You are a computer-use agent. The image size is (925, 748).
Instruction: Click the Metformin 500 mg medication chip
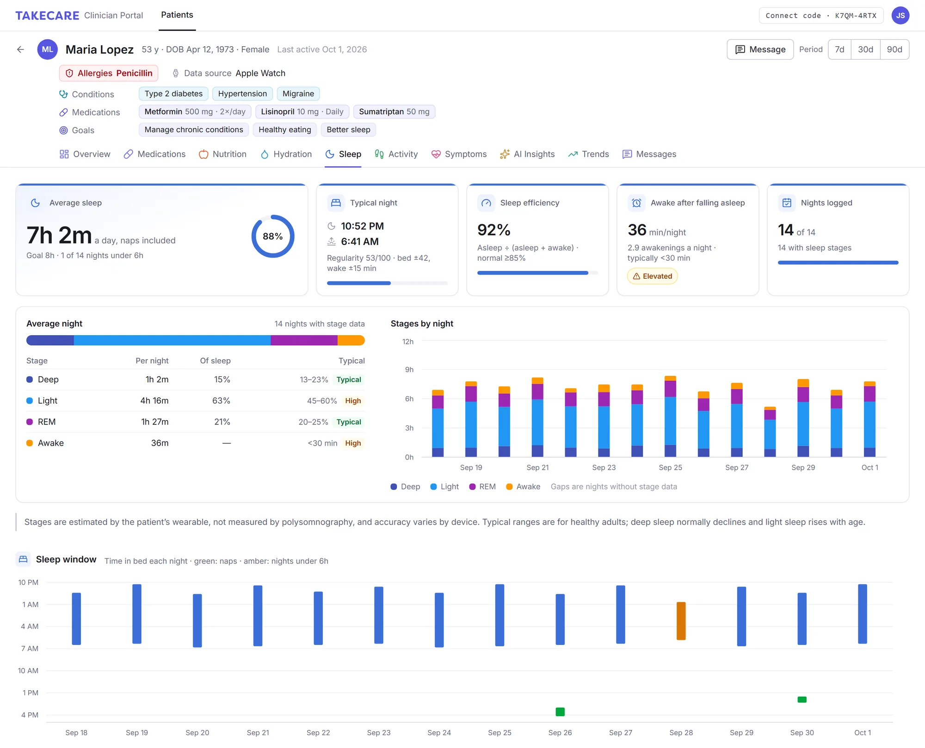[195, 112]
